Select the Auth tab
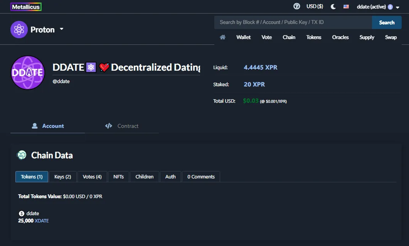Image resolution: width=409 pixels, height=246 pixels. pyautogui.click(x=170, y=177)
